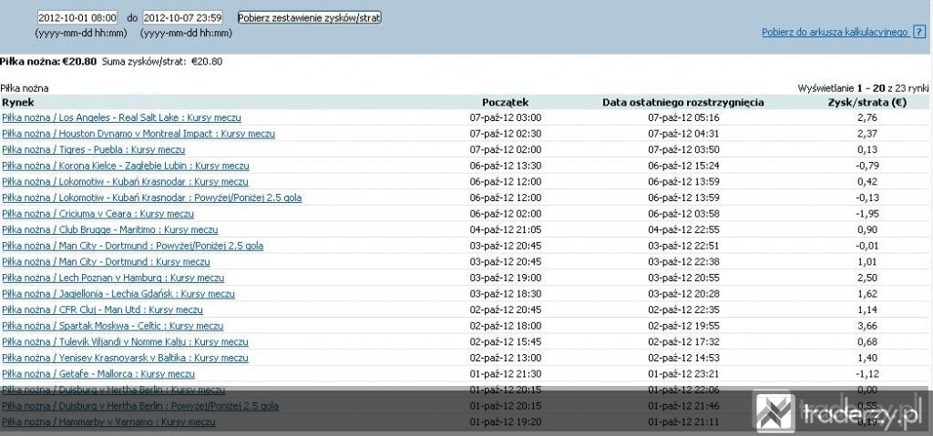The width and height of the screenshot is (933, 436).
Task: Open Duisburg v Hertha Berlin Powyżej/Poniżej 2.5 gola
Action: [139, 406]
